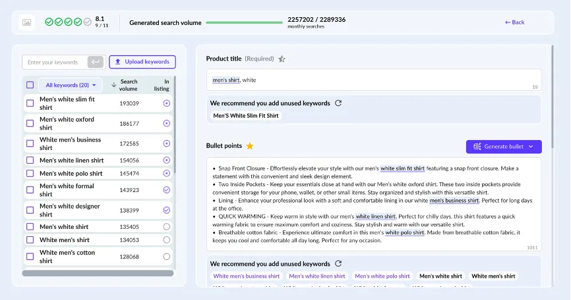Viewport: 571px width, 300px height.
Task: Click the generated search volume progress bar
Action: [245, 22]
